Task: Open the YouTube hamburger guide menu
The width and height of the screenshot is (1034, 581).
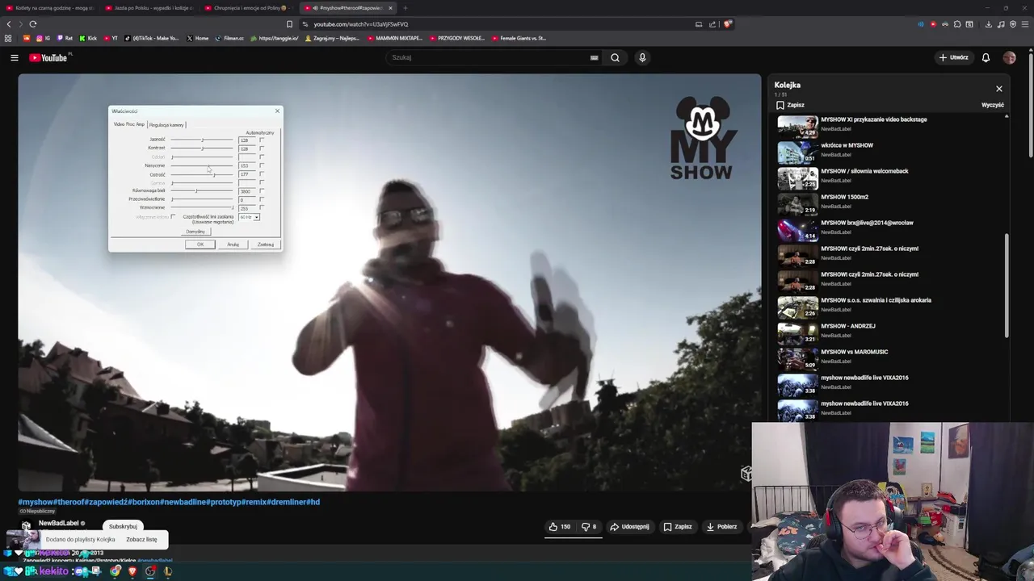Action: [14, 57]
